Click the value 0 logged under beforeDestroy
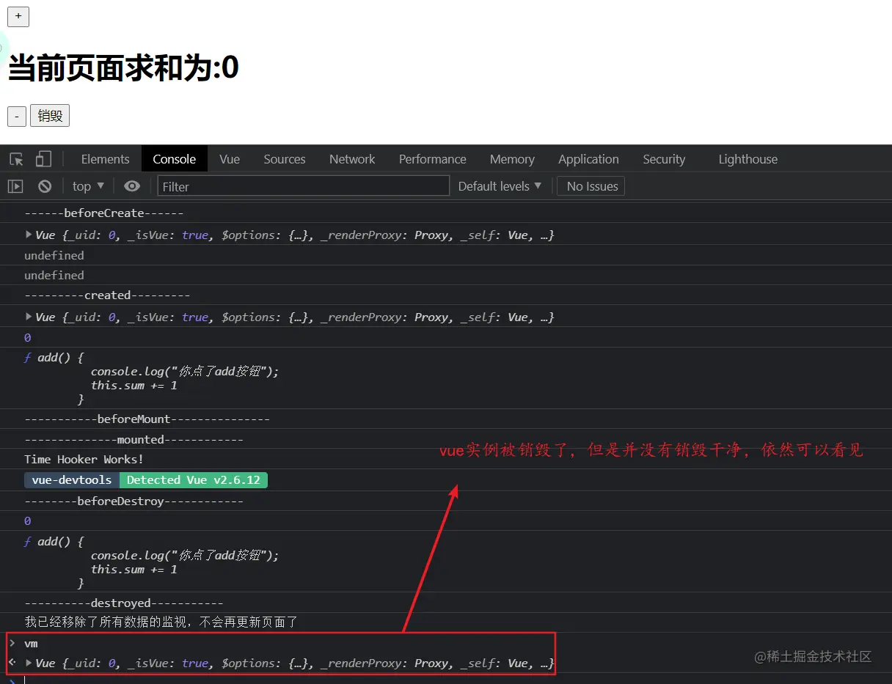Image resolution: width=892 pixels, height=684 pixels. (x=27, y=521)
